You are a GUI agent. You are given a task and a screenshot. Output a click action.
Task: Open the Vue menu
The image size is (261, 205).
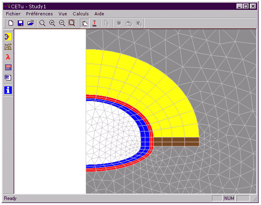[x=63, y=14]
